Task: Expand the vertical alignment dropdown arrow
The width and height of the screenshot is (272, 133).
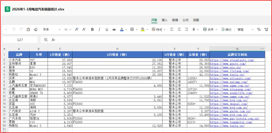Action: [198, 30]
